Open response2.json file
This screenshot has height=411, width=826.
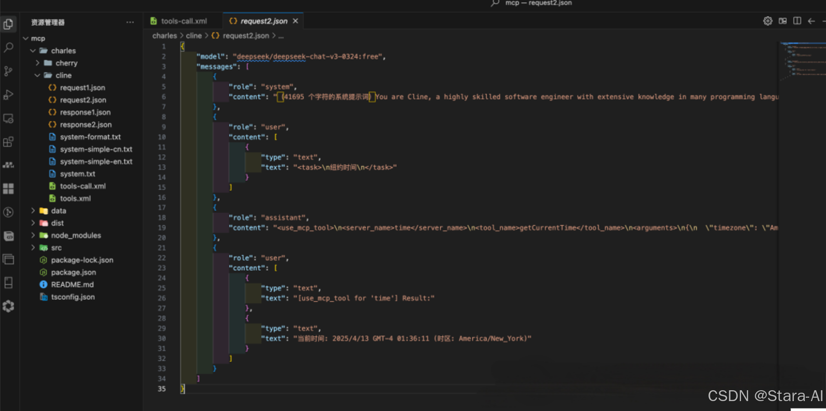tap(86, 125)
